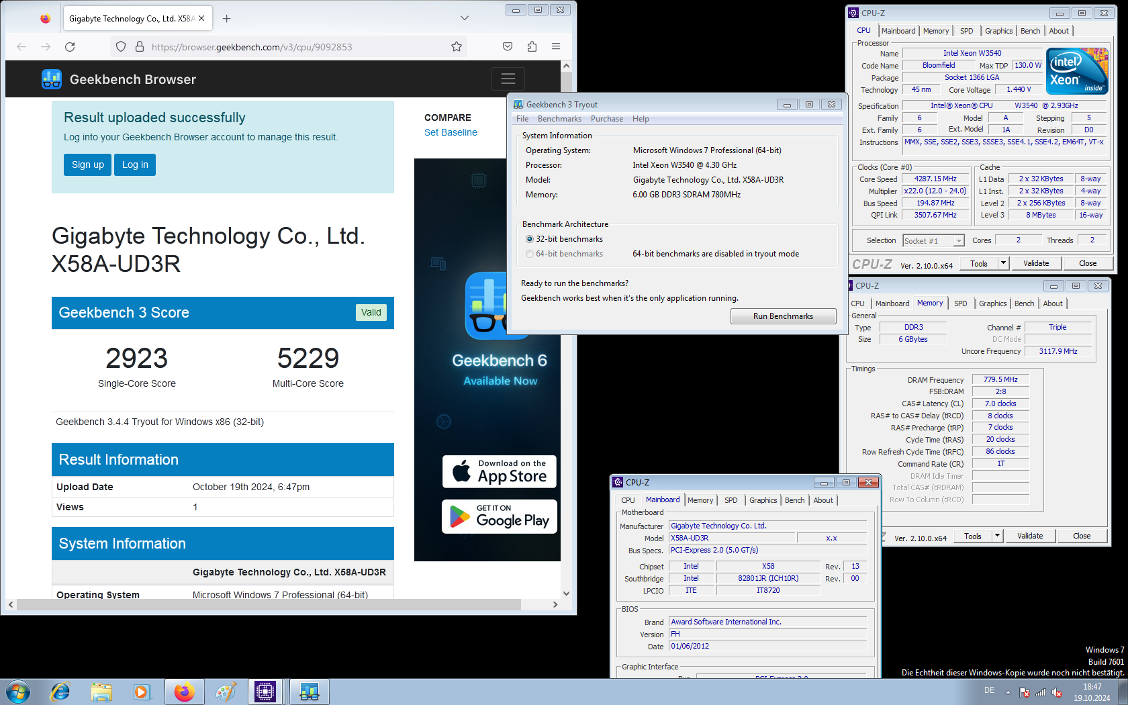The height and width of the screenshot is (705, 1128).
Task: Click Core Speed value 4287.15 MHz
Action: pyautogui.click(x=935, y=179)
